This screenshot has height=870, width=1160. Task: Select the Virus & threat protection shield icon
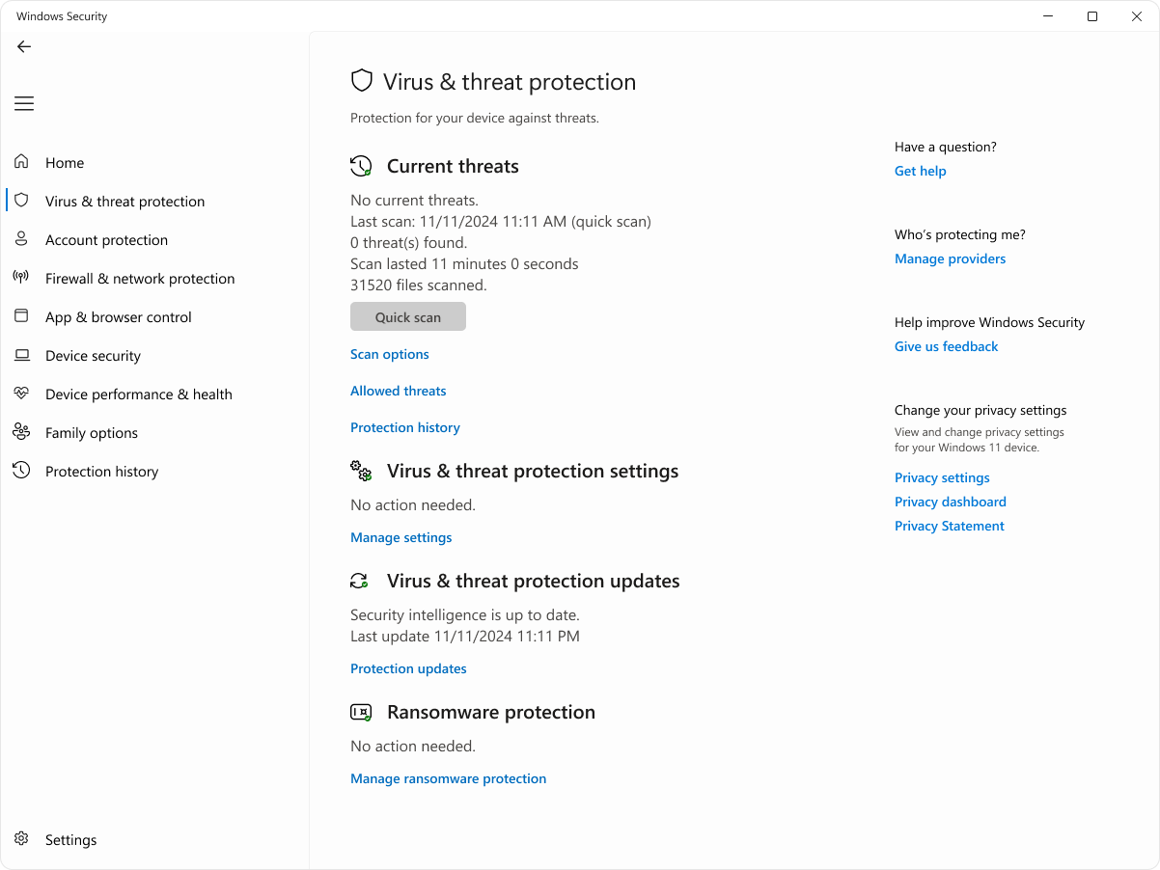point(21,201)
